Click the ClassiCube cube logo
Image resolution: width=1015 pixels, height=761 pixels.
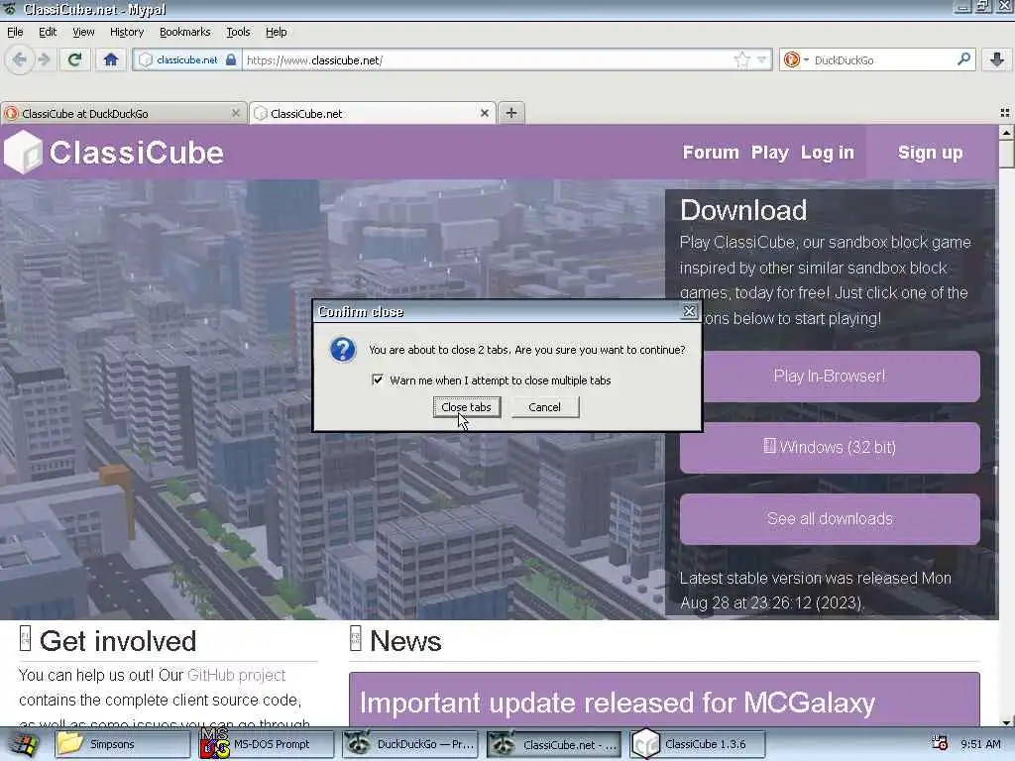23,153
